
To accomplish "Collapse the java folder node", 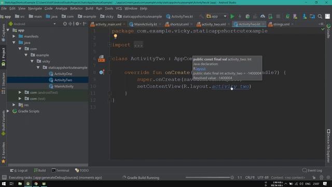I will pos(14,43).
